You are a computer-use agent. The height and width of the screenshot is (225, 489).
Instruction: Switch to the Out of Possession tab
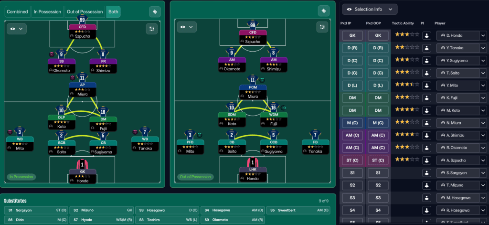[x=85, y=11]
